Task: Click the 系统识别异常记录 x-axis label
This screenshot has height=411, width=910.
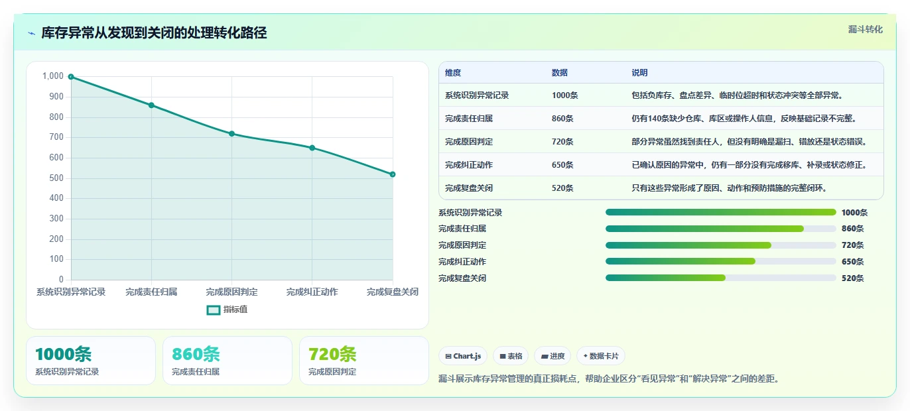Action: pos(71,292)
